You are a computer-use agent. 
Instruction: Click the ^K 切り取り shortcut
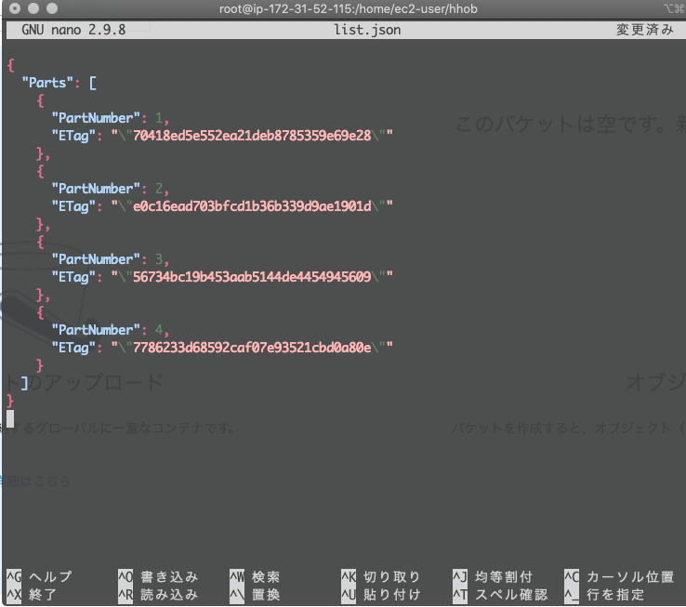coord(381,577)
